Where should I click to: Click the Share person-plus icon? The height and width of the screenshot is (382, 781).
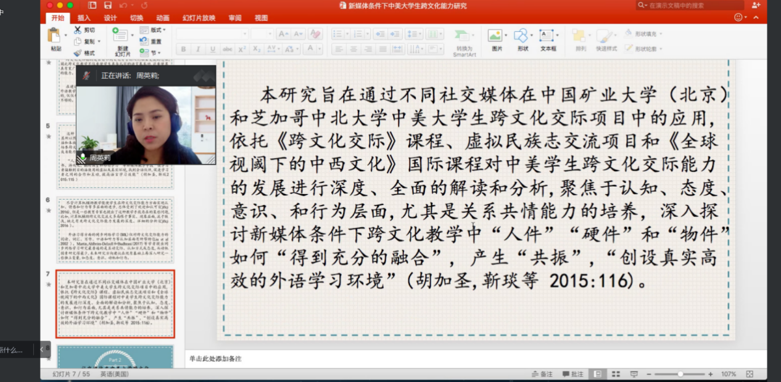pos(756,6)
